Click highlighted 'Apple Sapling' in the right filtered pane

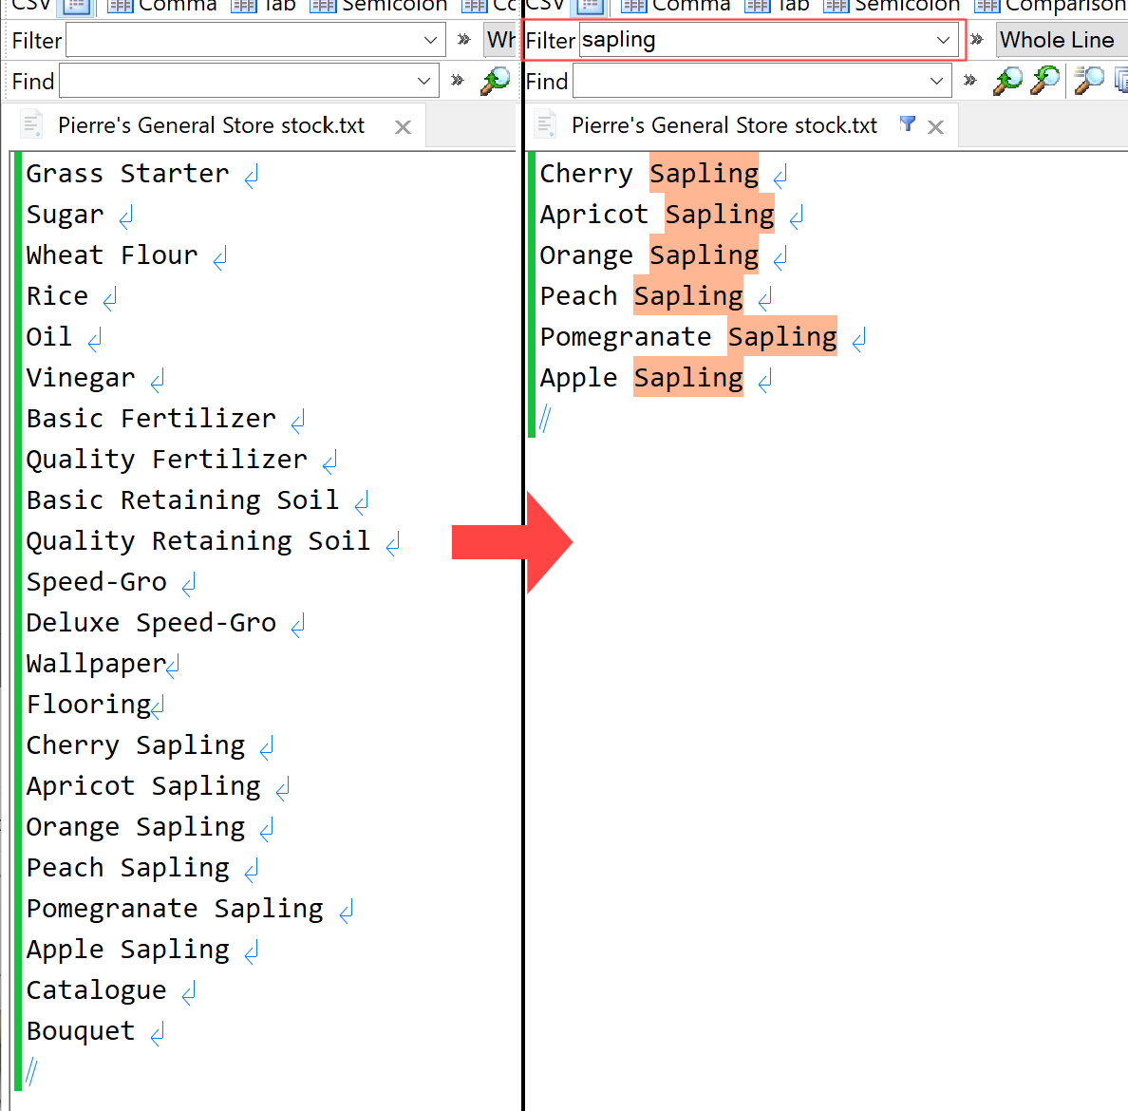tap(642, 378)
